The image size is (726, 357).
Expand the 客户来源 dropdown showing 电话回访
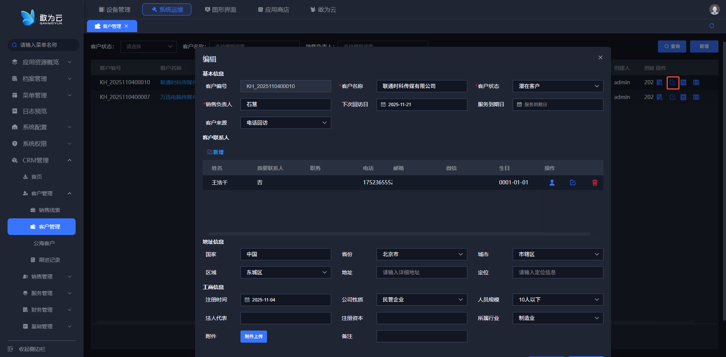pyautogui.click(x=285, y=123)
